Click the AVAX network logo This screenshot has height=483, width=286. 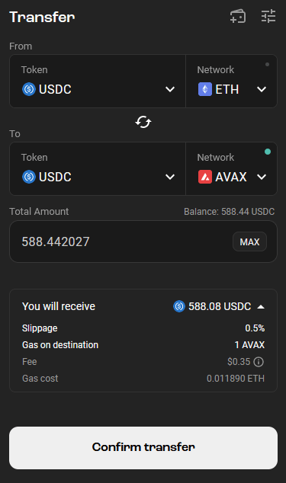point(205,177)
